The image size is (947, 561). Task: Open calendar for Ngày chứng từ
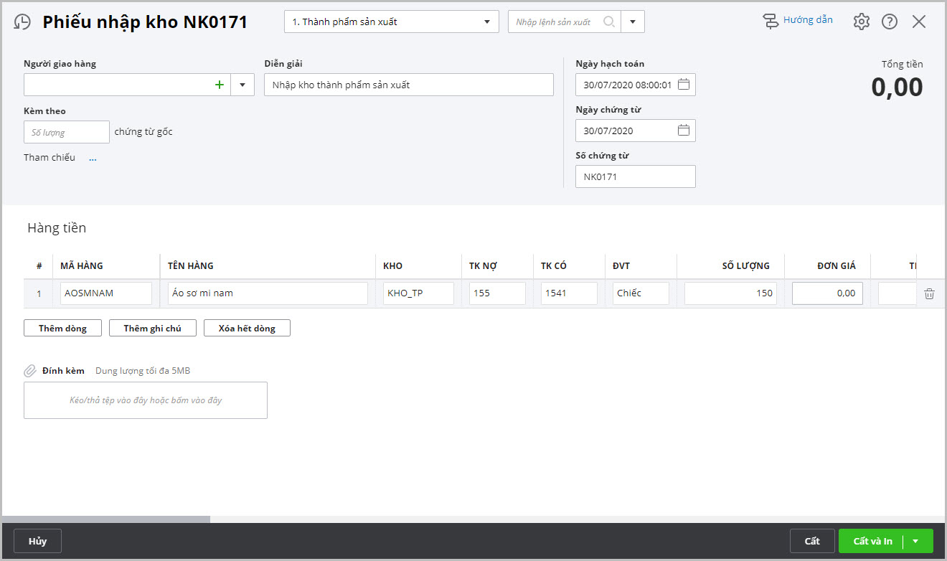click(684, 131)
